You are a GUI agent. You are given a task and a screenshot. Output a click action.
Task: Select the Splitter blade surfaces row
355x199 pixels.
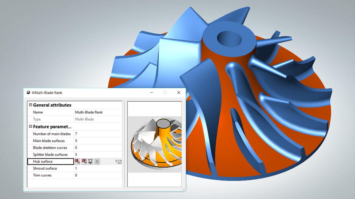(x=75, y=155)
